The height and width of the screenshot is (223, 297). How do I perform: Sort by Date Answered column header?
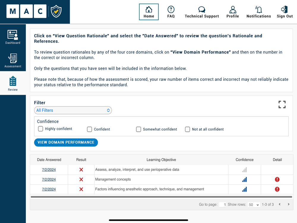pyautogui.click(x=49, y=160)
